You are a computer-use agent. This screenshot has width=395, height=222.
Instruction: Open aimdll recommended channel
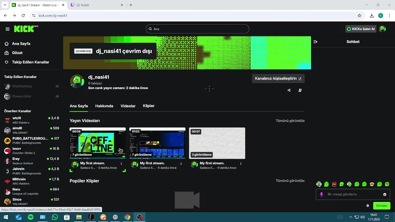tap(31, 130)
